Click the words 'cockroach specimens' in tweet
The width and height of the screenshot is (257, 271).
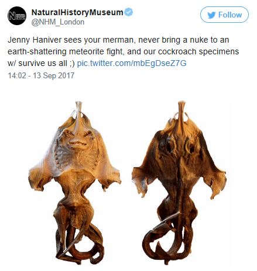pyautogui.click(x=198, y=51)
